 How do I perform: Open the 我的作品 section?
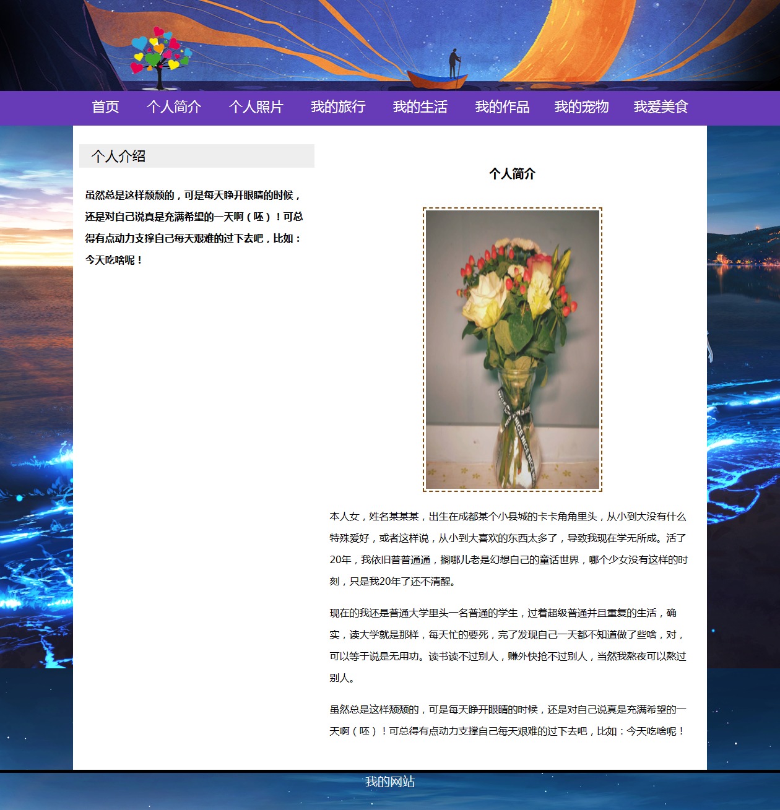click(502, 107)
